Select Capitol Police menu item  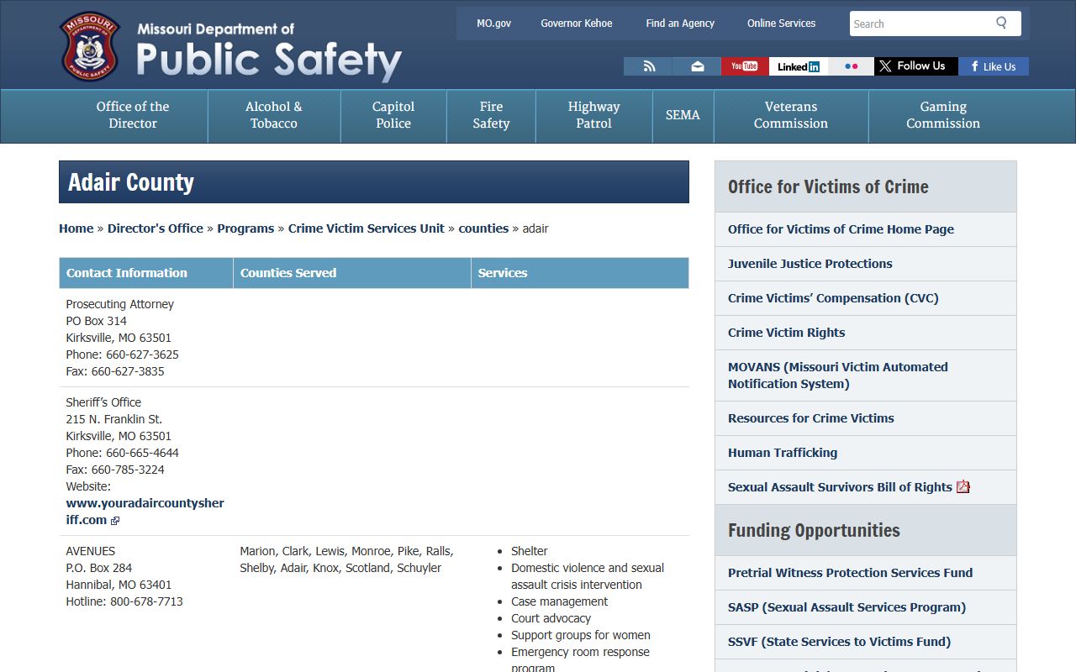(393, 115)
